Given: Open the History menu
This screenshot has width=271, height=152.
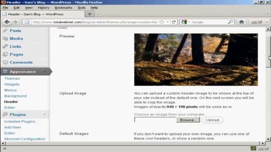Looking at the screenshot, I should pyautogui.click(x=44, y=8).
